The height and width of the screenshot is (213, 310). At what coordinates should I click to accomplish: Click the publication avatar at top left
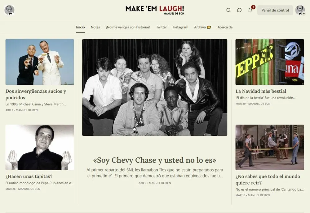tap(9, 10)
